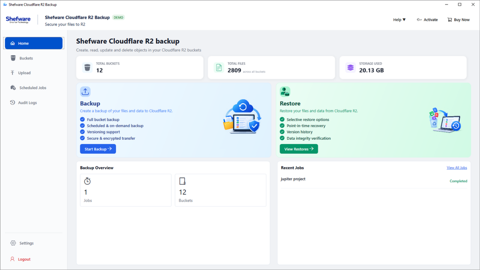Open the Buckets page from sidebar

(34, 58)
